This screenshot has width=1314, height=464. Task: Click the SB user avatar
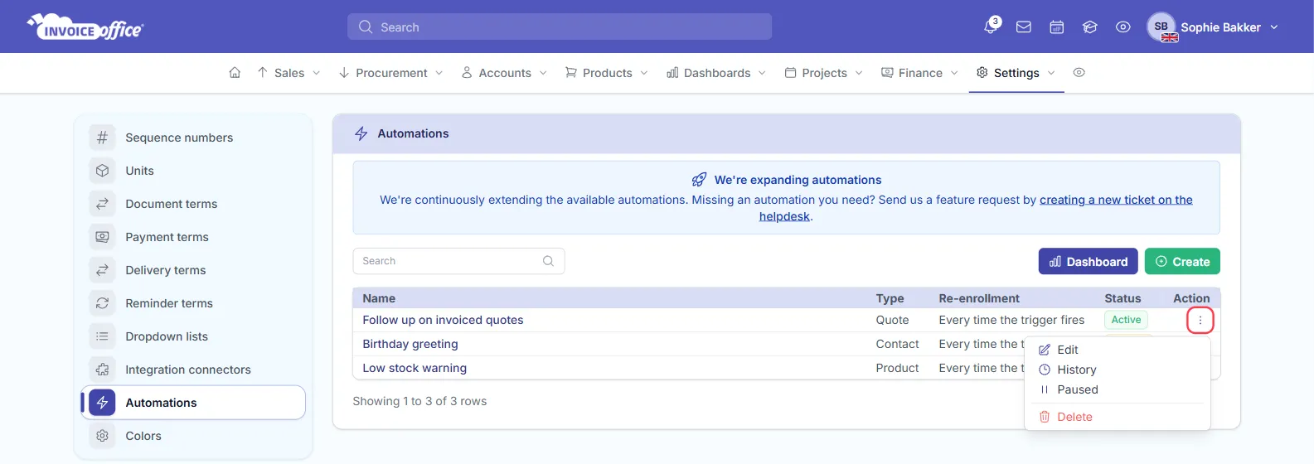click(x=1161, y=27)
